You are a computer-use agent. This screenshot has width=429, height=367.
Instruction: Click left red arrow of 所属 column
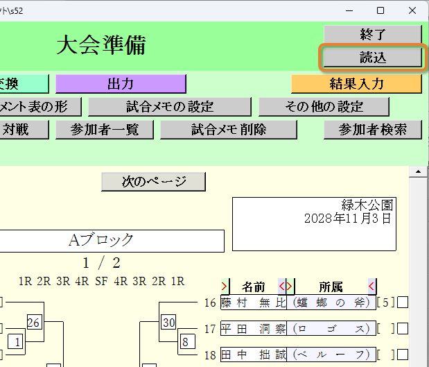point(290,287)
